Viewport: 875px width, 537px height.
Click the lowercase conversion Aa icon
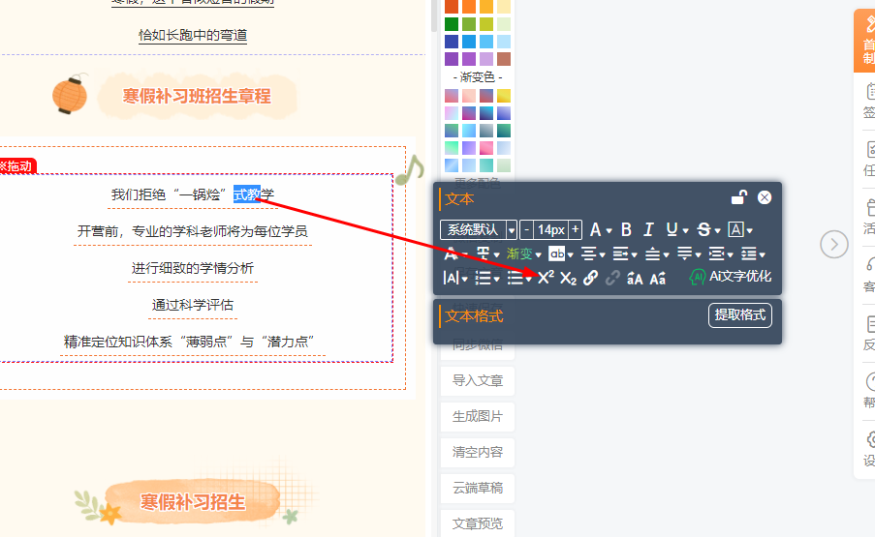pos(657,278)
